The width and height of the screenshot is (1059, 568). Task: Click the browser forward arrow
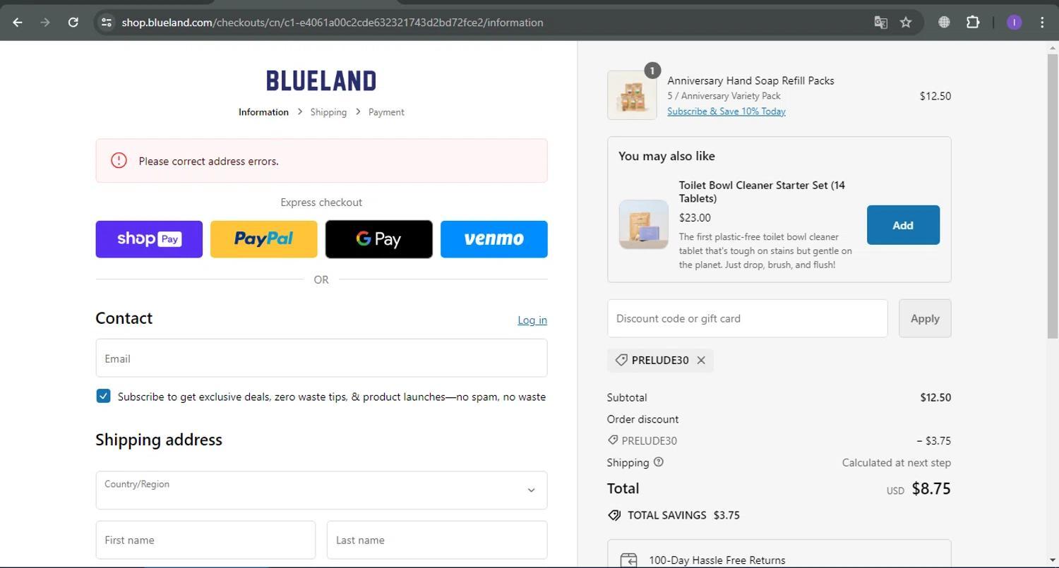point(45,23)
